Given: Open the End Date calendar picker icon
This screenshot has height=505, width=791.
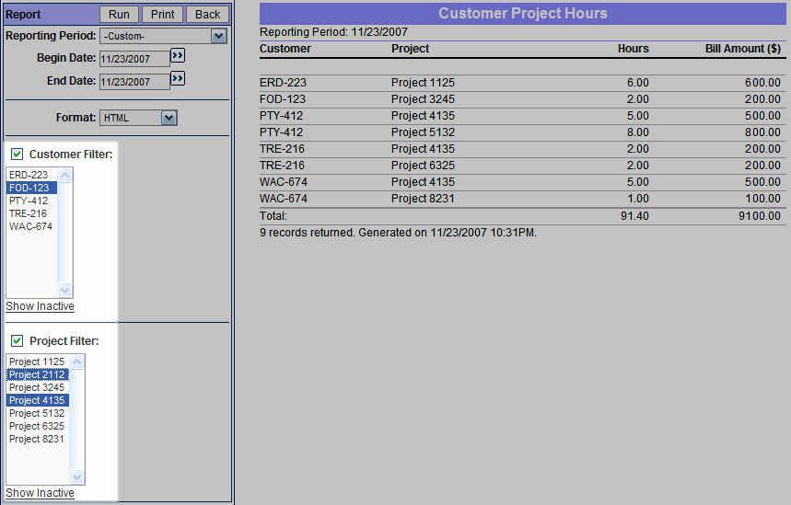Looking at the screenshot, I should coord(178,79).
